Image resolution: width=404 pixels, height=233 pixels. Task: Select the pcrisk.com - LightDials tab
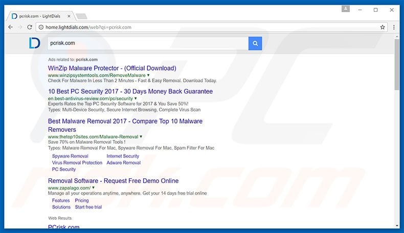(x=40, y=16)
